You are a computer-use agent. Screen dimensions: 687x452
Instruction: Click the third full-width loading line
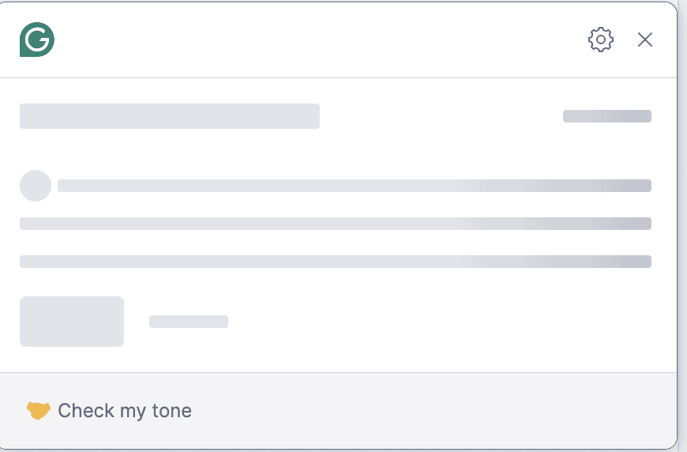pyautogui.click(x=336, y=262)
